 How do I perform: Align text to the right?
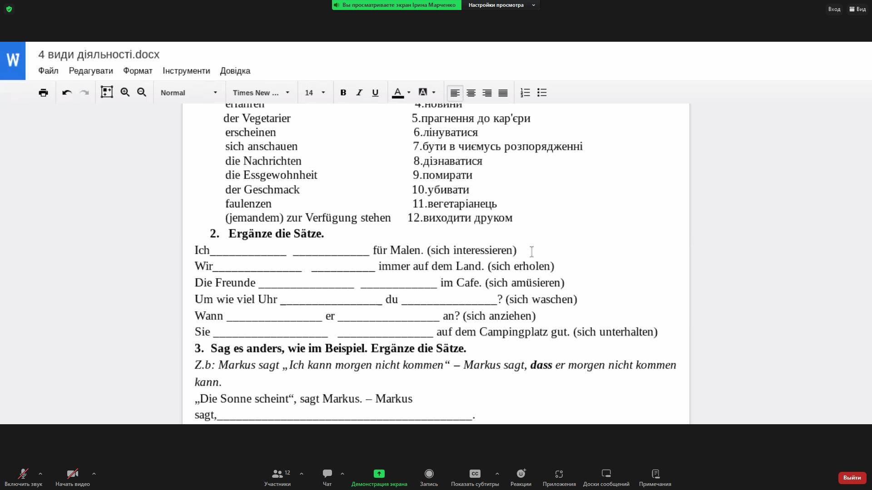pyautogui.click(x=487, y=93)
